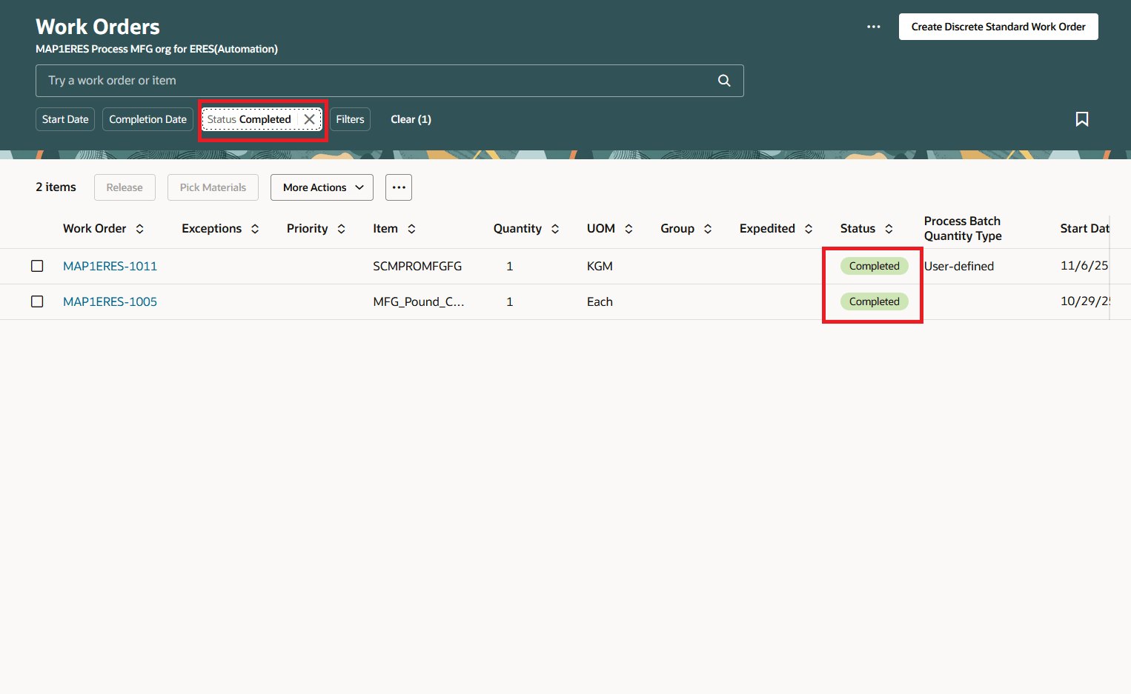Screen dimensions: 1131x694
Task: Remove the Status Completed filter chip
Action: (x=310, y=119)
